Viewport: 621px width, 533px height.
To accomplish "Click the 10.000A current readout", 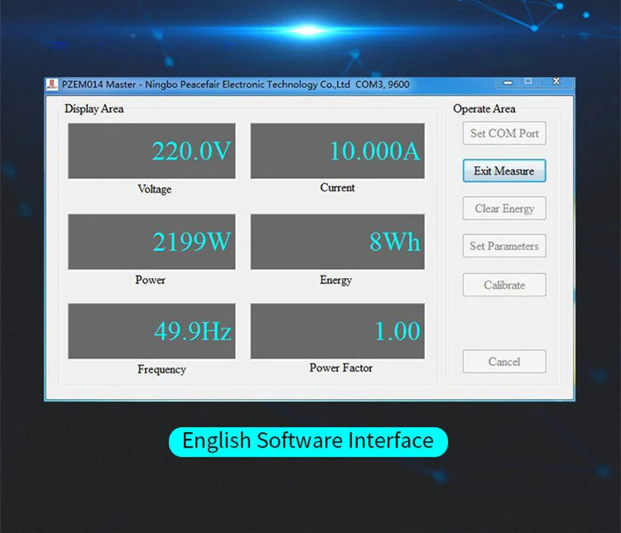I will coord(337,151).
